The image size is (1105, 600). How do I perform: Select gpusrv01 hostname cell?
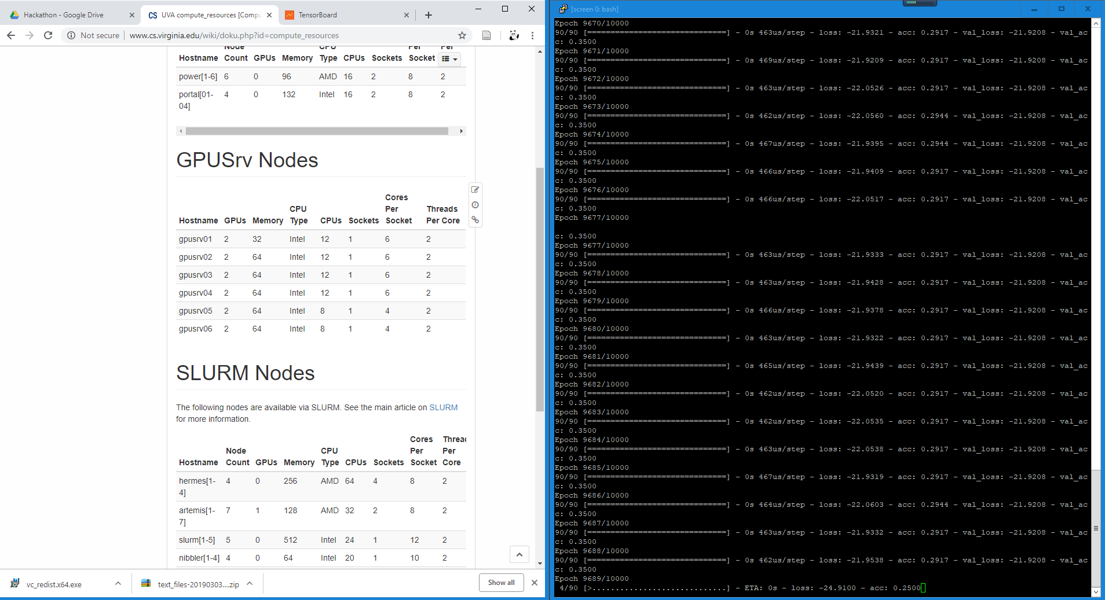(196, 239)
